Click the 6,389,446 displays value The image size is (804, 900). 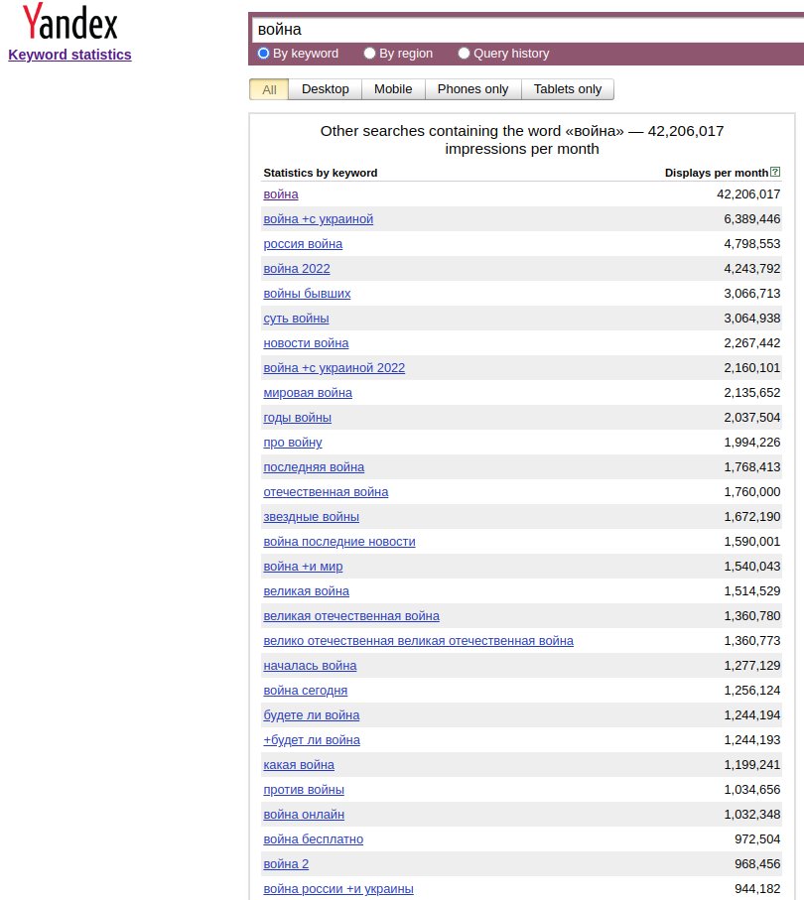tap(751, 219)
